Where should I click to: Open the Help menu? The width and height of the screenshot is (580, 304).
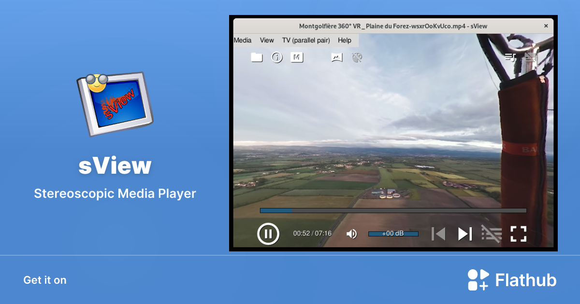click(345, 41)
